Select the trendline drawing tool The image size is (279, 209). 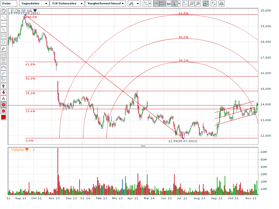pyautogui.click(x=4, y=17)
